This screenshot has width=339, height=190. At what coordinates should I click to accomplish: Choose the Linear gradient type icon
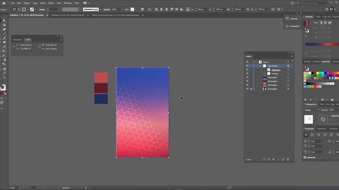point(320,23)
